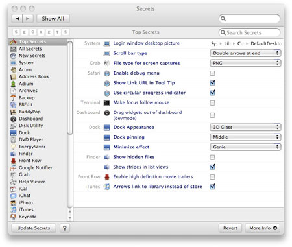Click the Dashboard gauge icon in the sidebar
This screenshot has width=292, height=247.
pyautogui.click(x=14, y=119)
